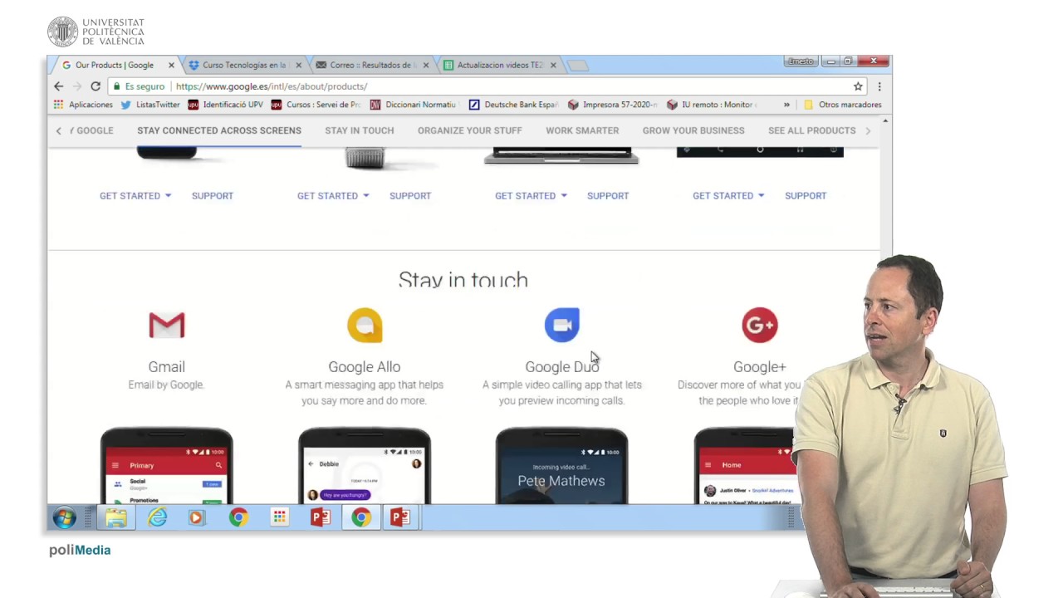
Task: Switch to the last PowerPoint taskbar icon
Action: [x=400, y=518]
